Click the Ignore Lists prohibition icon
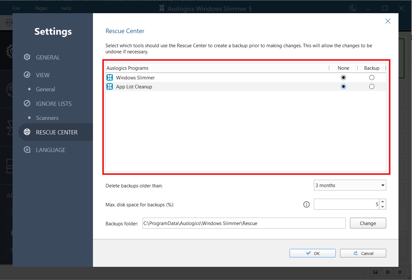The height and width of the screenshot is (280, 412). [x=27, y=103]
